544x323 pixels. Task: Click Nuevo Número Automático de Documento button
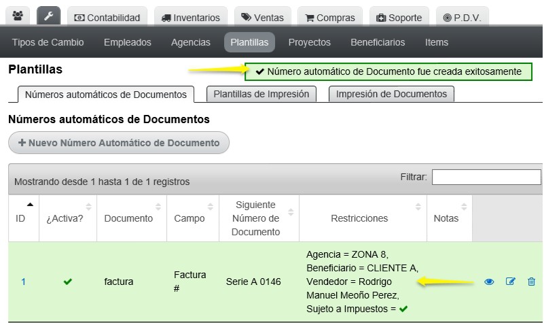point(119,143)
